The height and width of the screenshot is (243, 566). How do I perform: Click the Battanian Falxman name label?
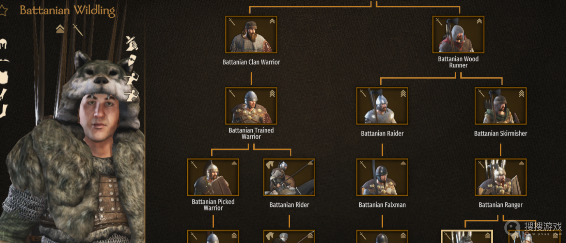(382, 205)
